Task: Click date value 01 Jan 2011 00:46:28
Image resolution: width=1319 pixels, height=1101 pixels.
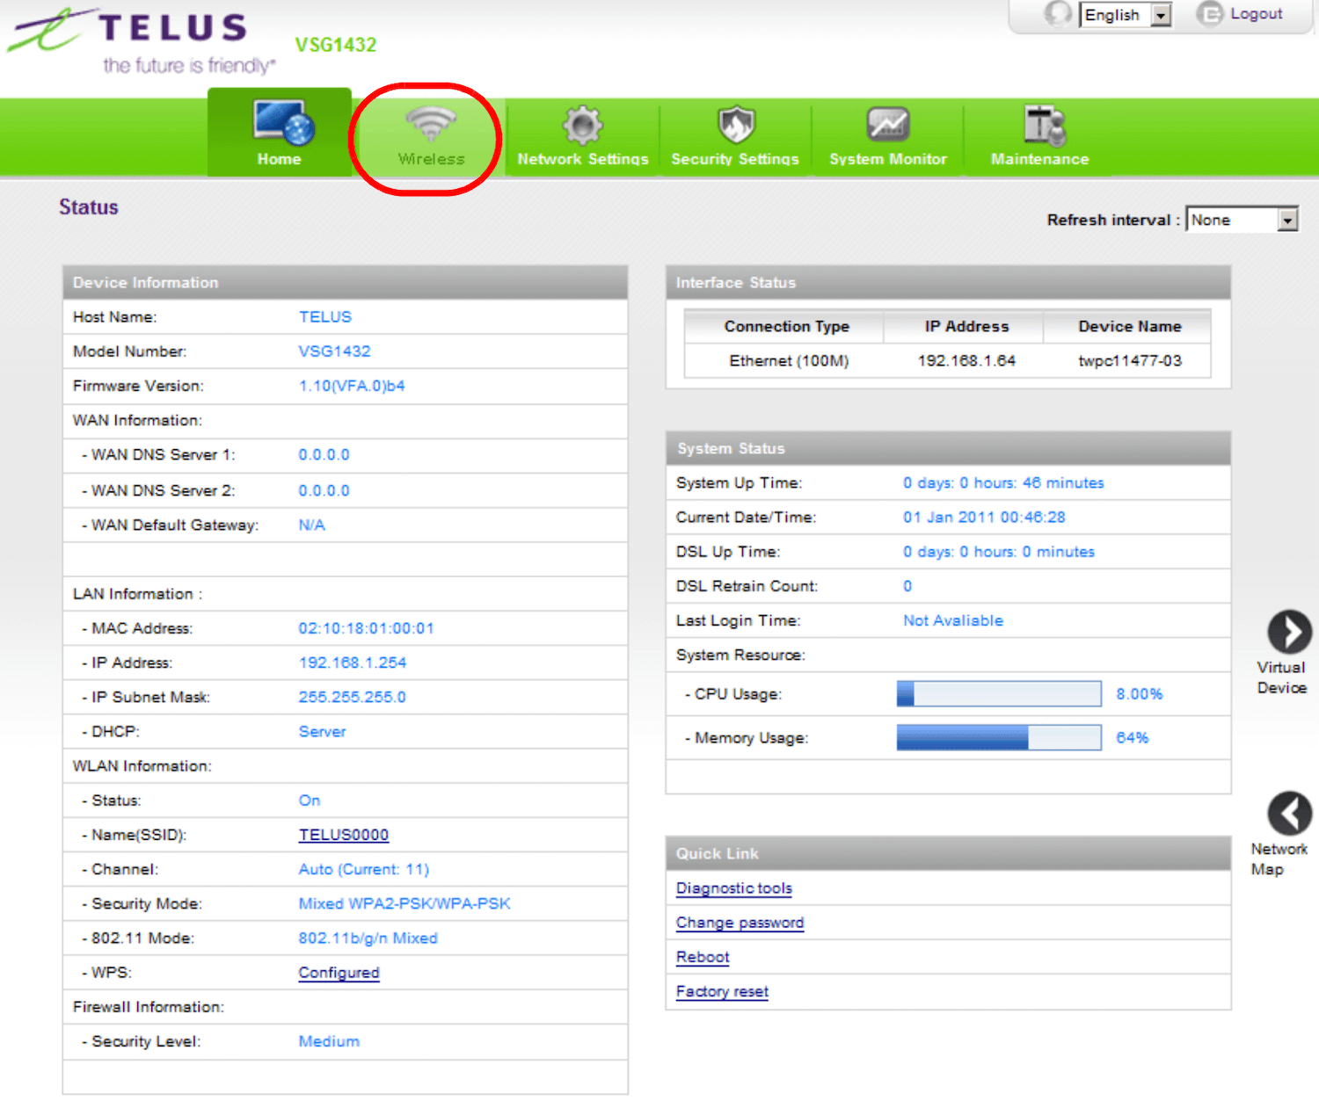Action: [984, 518]
